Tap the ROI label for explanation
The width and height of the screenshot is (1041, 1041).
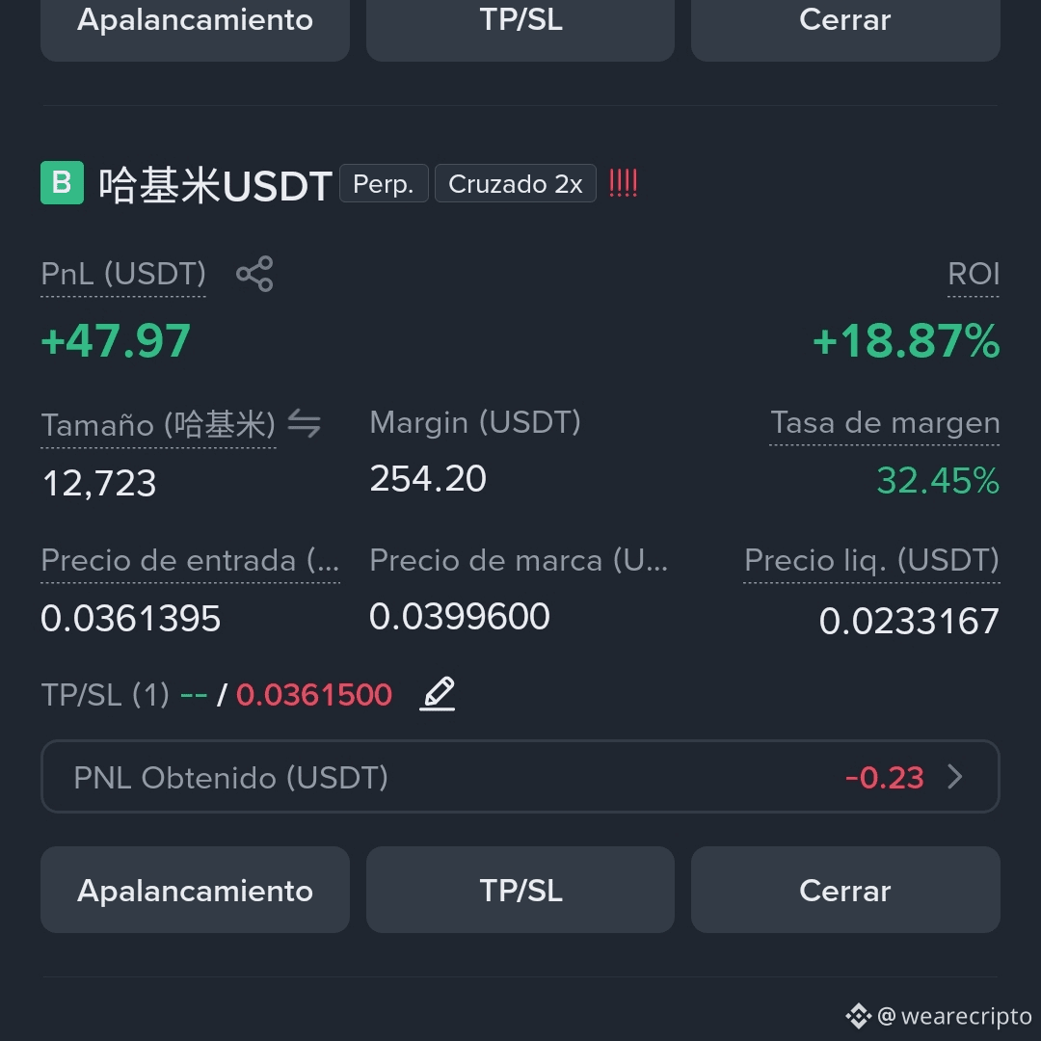click(x=974, y=274)
